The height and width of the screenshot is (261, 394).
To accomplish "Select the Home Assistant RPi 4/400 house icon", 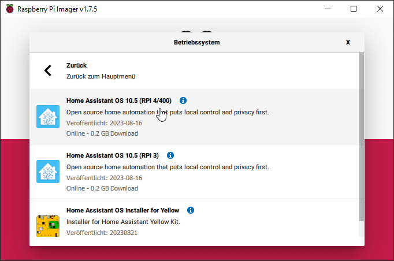I will click(x=47, y=117).
